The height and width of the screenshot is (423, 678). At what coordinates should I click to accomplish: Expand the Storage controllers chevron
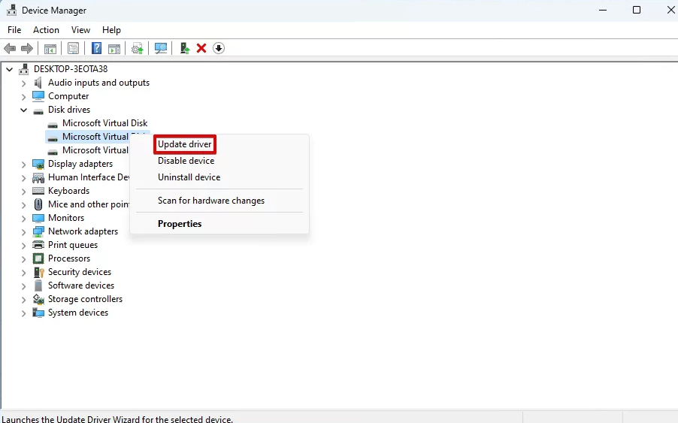tap(24, 300)
